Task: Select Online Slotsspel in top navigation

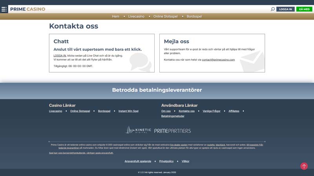Action: coord(165,16)
